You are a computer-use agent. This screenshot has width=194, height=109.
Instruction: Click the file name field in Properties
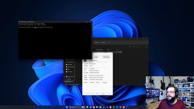[x=99, y=61]
